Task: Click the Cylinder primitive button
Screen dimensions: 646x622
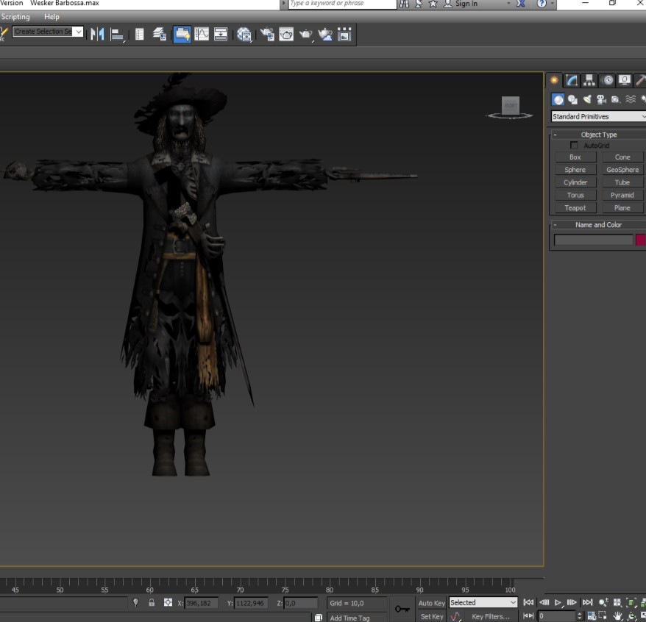Action: point(575,182)
